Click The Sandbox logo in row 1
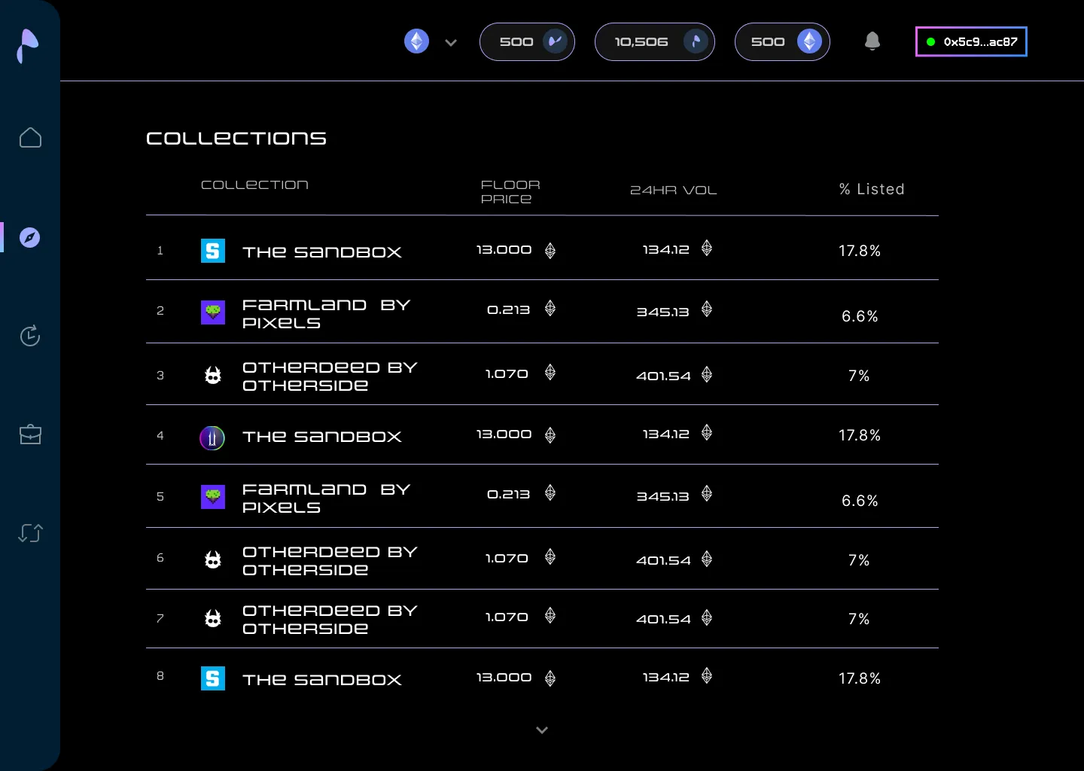The width and height of the screenshot is (1084, 771). tap(213, 251)
